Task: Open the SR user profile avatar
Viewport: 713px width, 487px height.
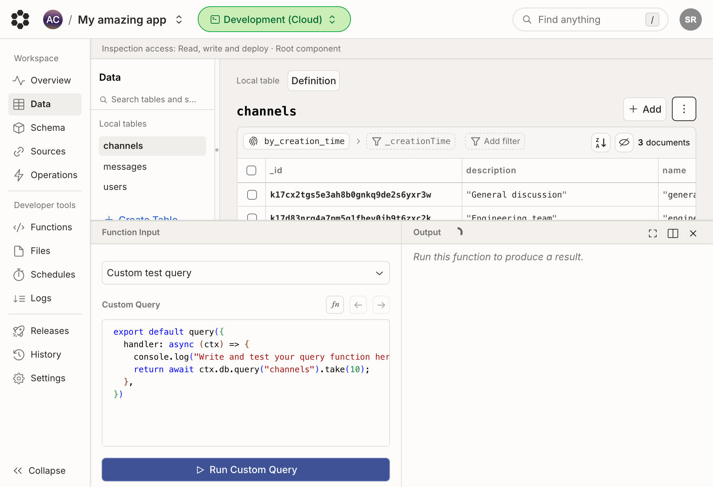Action: (690, 19)
